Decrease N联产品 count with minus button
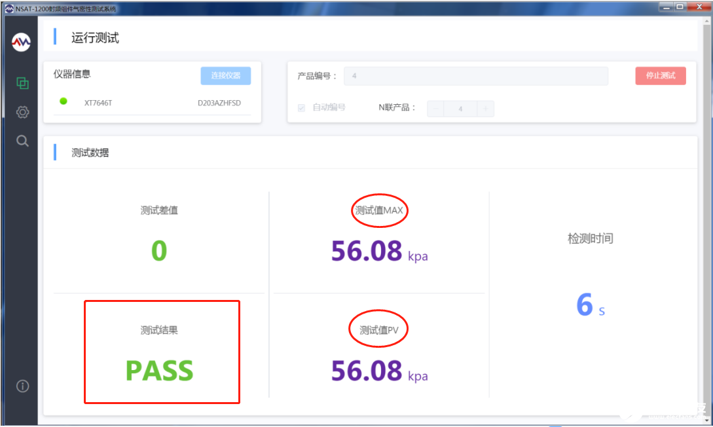Viewport: 713px width, 427px height. pos(436,109)
